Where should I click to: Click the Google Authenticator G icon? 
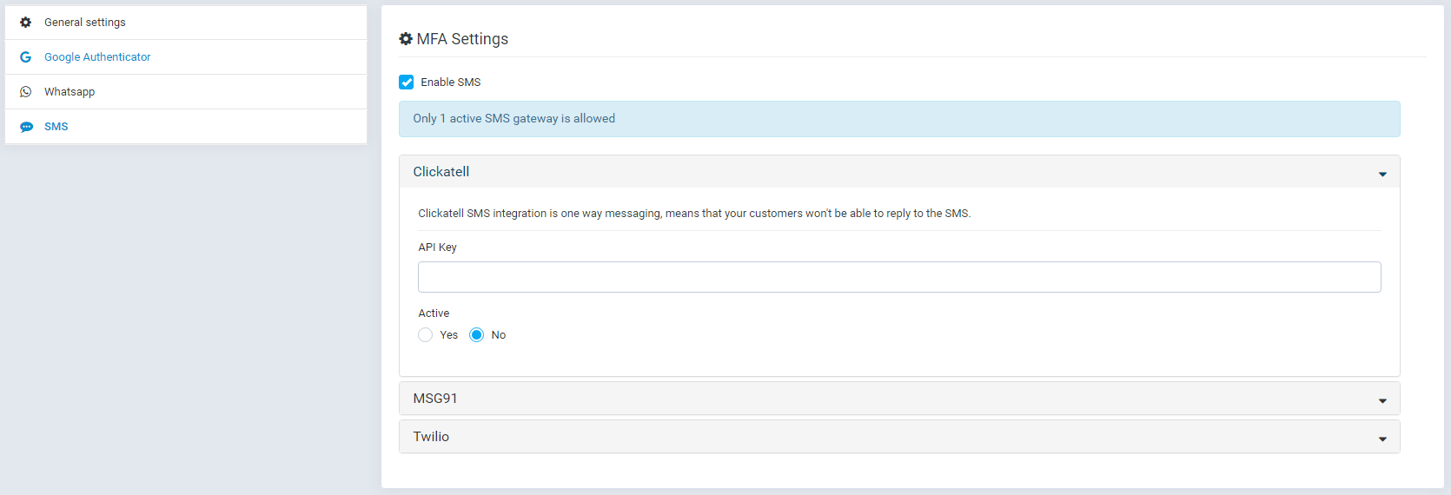coord(26,57)
